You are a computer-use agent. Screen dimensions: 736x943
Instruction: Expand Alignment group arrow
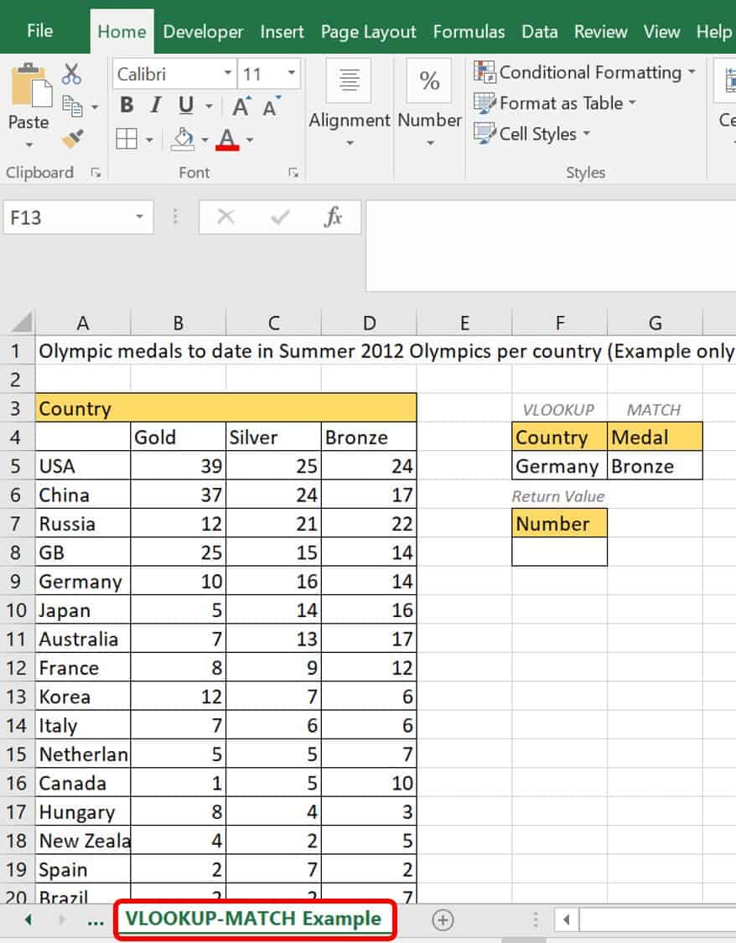(350, 143)
